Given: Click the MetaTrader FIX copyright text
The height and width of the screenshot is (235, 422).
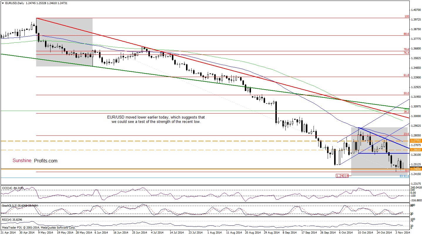Looking at the screenshot, I should click(38, 227).
